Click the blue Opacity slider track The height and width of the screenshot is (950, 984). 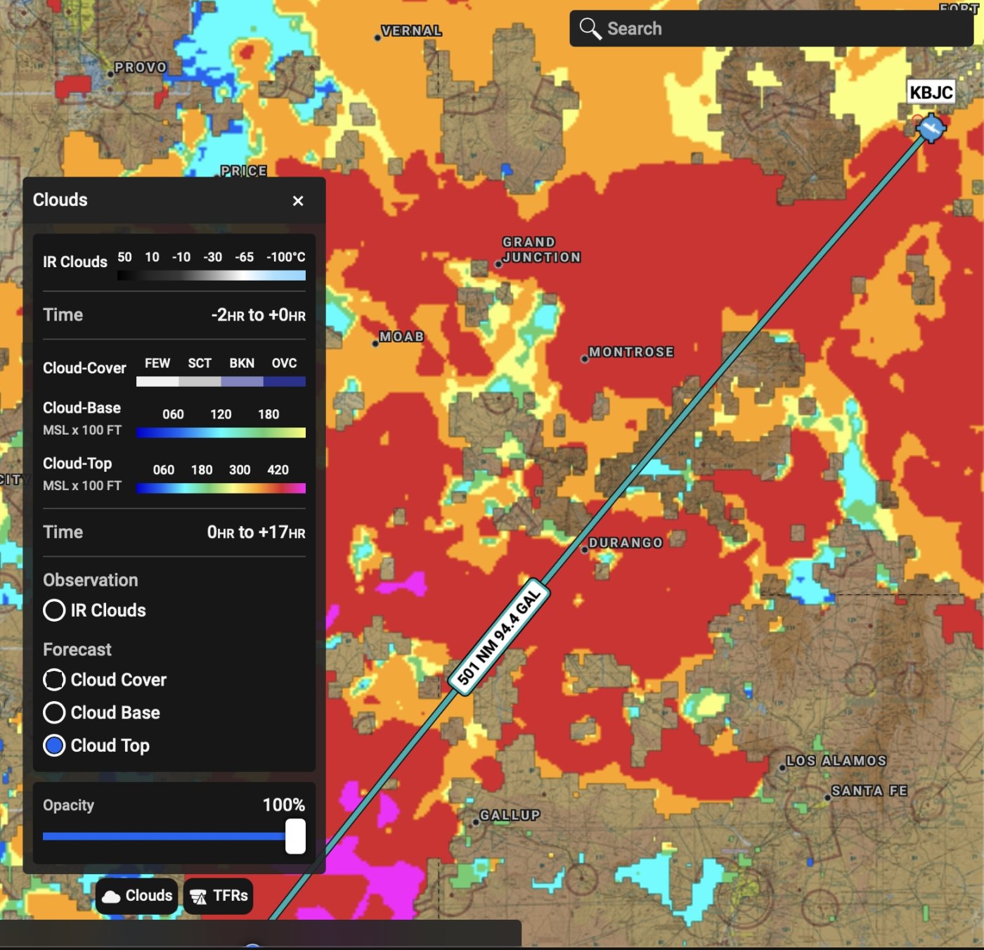click(164, 836)
